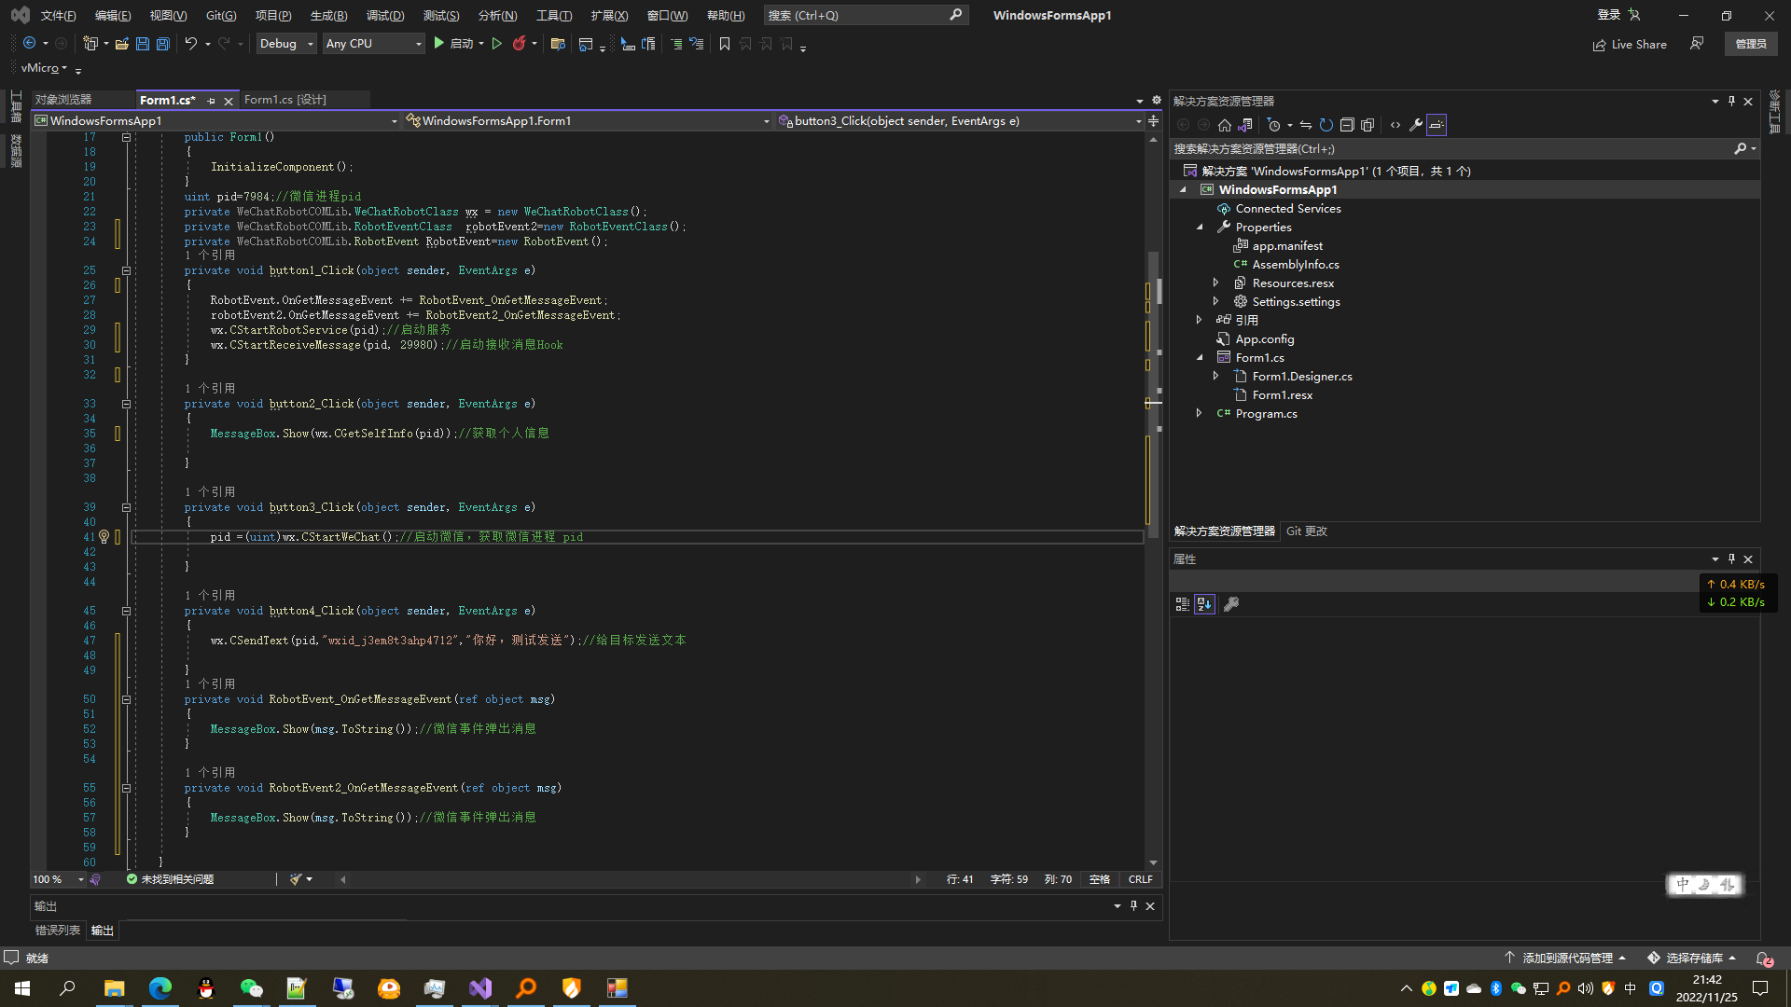
Task: Open the 调试(D) Debug menu
Action: pos(384,15)
